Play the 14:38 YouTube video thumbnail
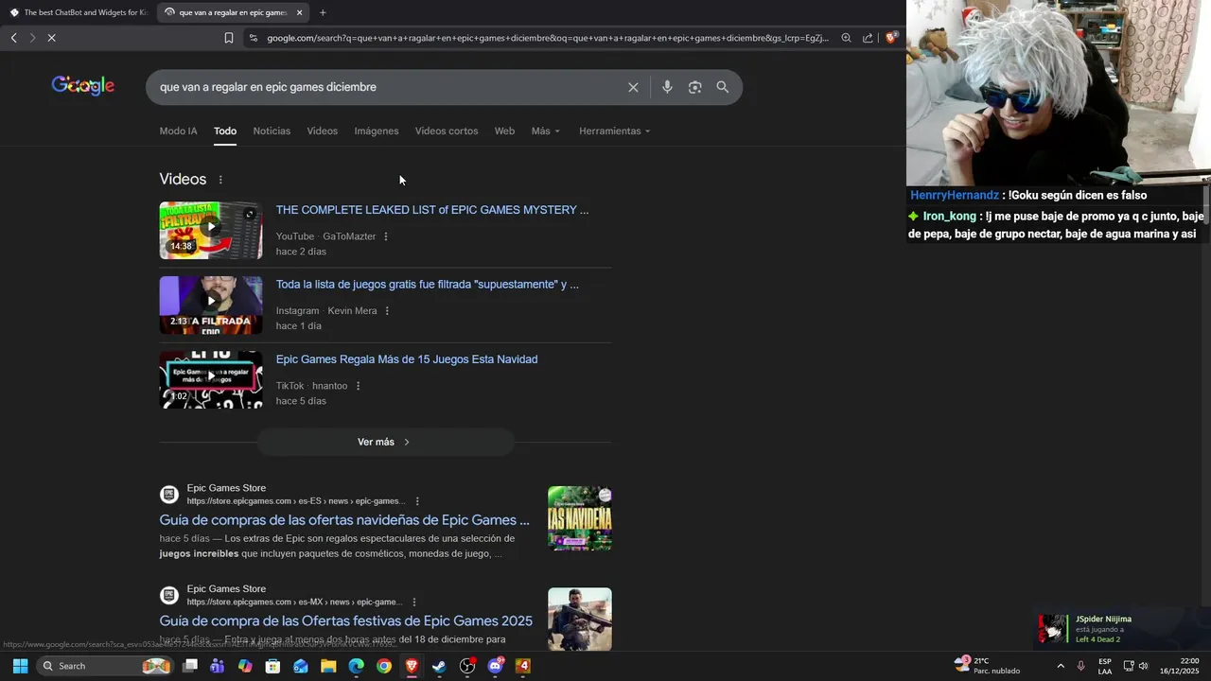This screenshot has width=1211, height=681. pyautogui.click(x=211, y=230)
